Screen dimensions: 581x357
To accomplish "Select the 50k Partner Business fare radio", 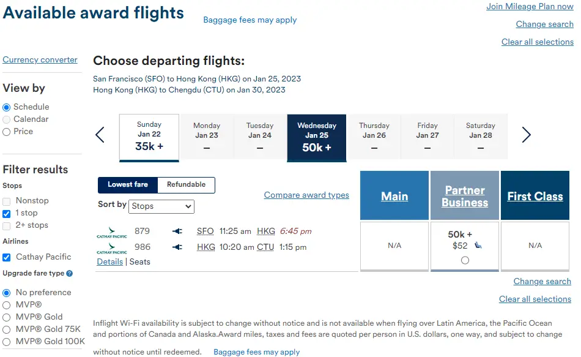I will click(465, 260).
